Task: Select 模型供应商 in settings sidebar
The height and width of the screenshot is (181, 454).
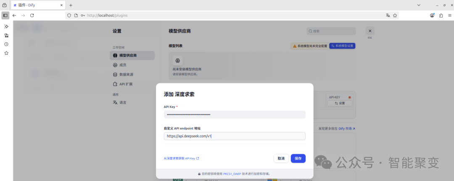Action: tap(132, 55)
